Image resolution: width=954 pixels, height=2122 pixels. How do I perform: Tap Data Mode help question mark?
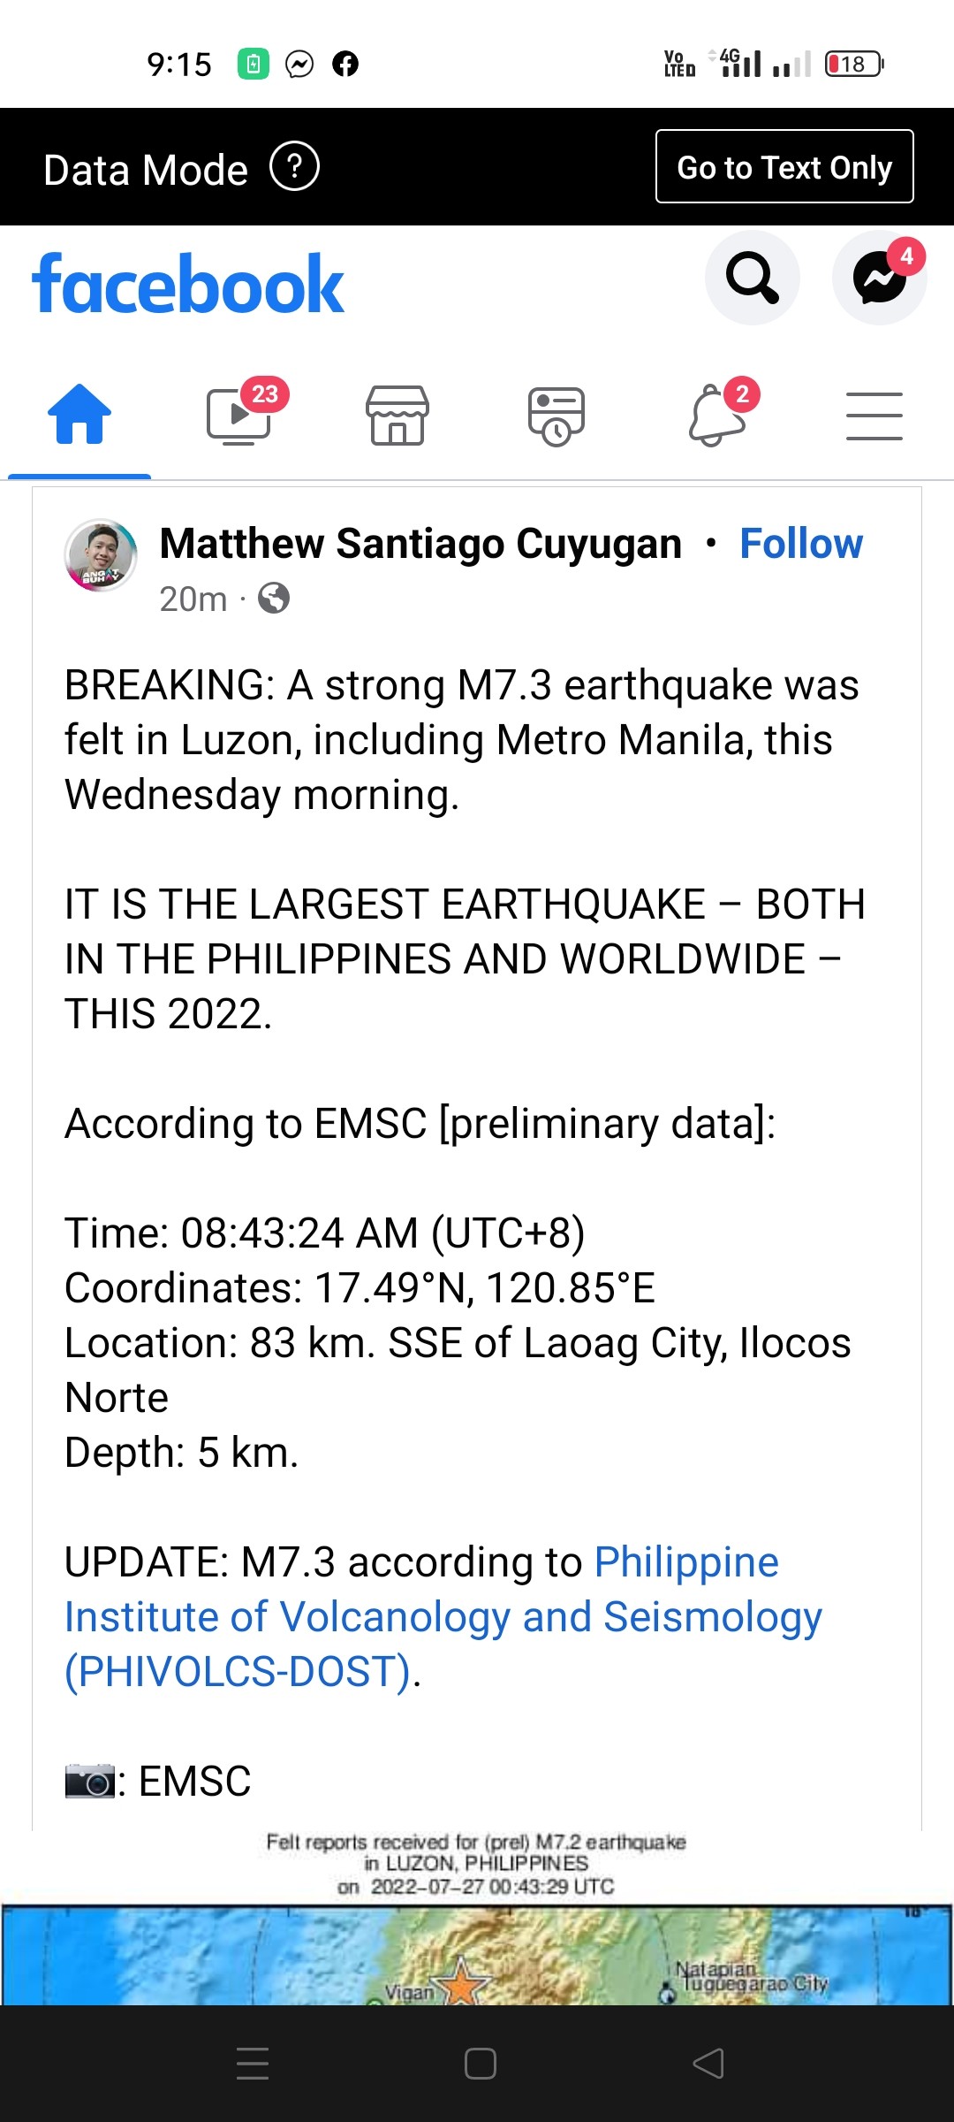[x=294, y=166]
